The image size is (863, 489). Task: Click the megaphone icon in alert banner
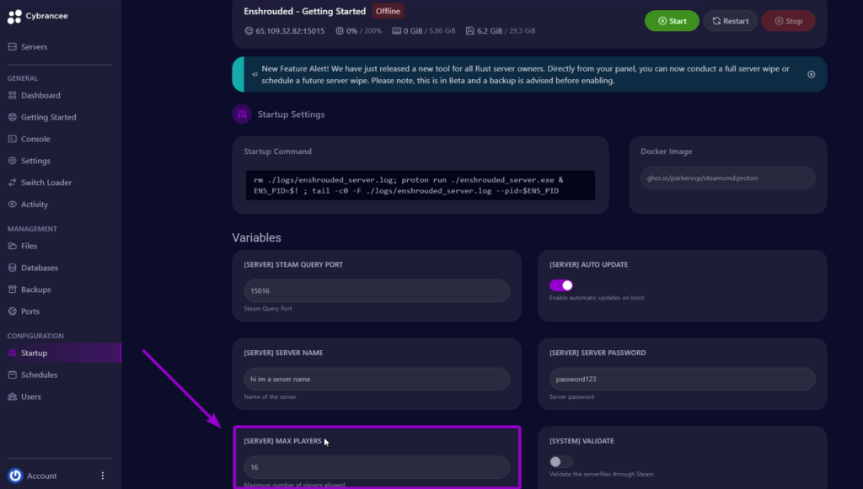[x=255, y=74]
